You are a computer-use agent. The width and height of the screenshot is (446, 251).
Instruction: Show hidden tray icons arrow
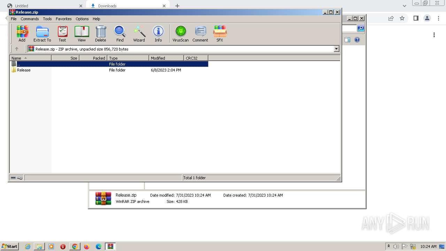pyautogui.click(x=389, y=246)
